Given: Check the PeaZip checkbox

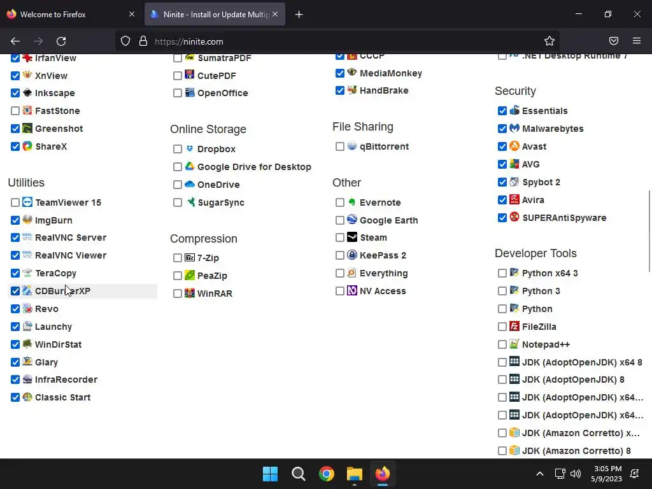Looking at the screenshot, I should pyautogui.click(x=178, y=276).
